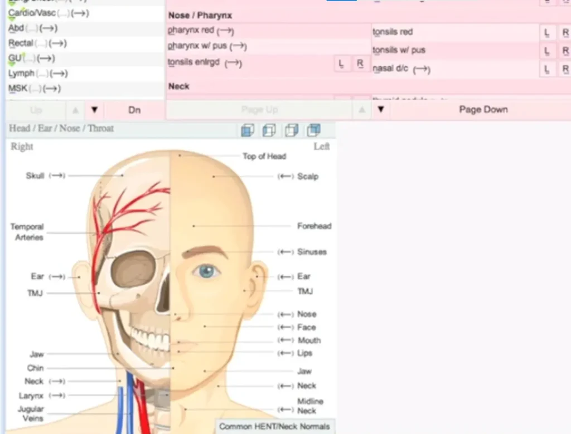
Task: Select the first solid cube anatomy view icon
Action: click(248, 130)
